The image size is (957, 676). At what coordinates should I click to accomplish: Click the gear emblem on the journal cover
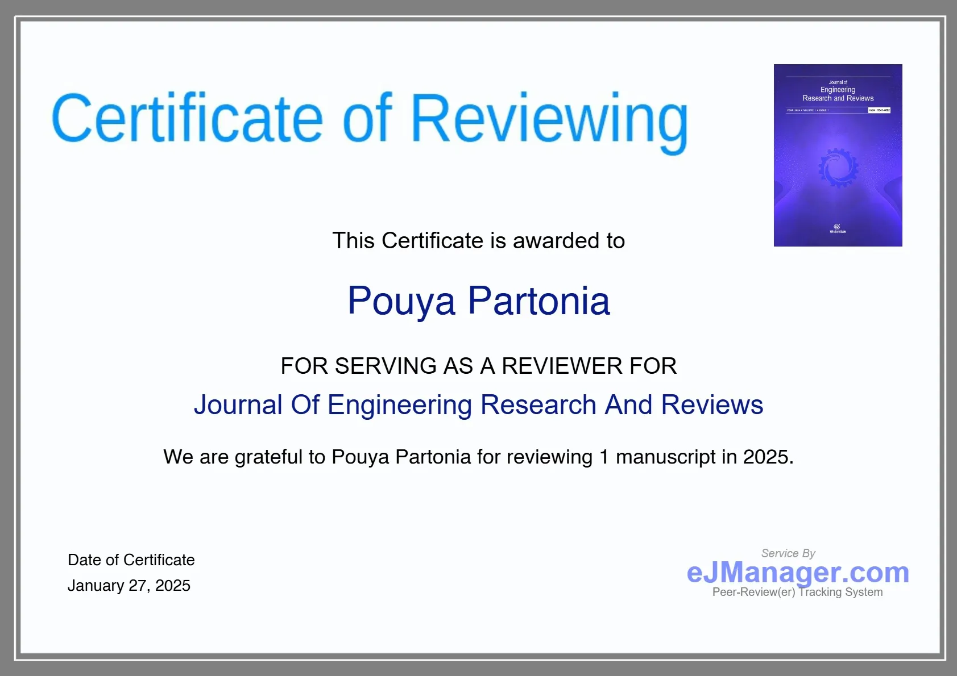838,168
